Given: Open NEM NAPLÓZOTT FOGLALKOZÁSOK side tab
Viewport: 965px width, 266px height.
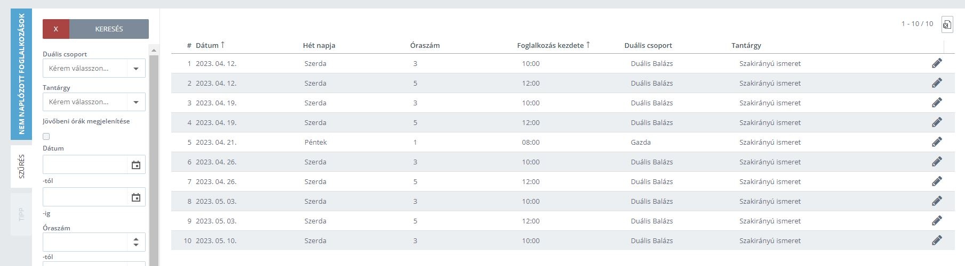Looking at the screenshot, I should (21, 74).
